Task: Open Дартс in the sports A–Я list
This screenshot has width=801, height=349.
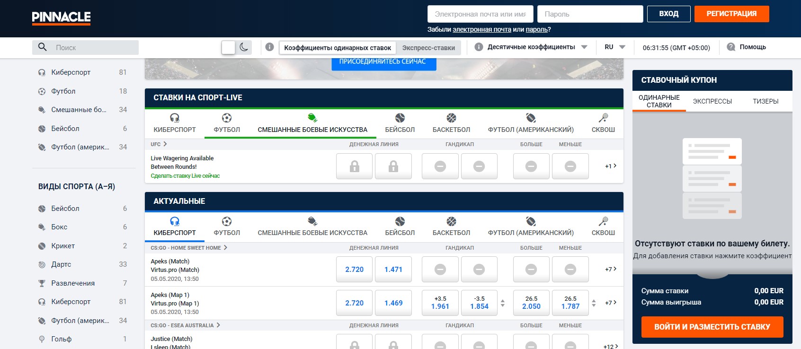Action: [x=82, y=264]
